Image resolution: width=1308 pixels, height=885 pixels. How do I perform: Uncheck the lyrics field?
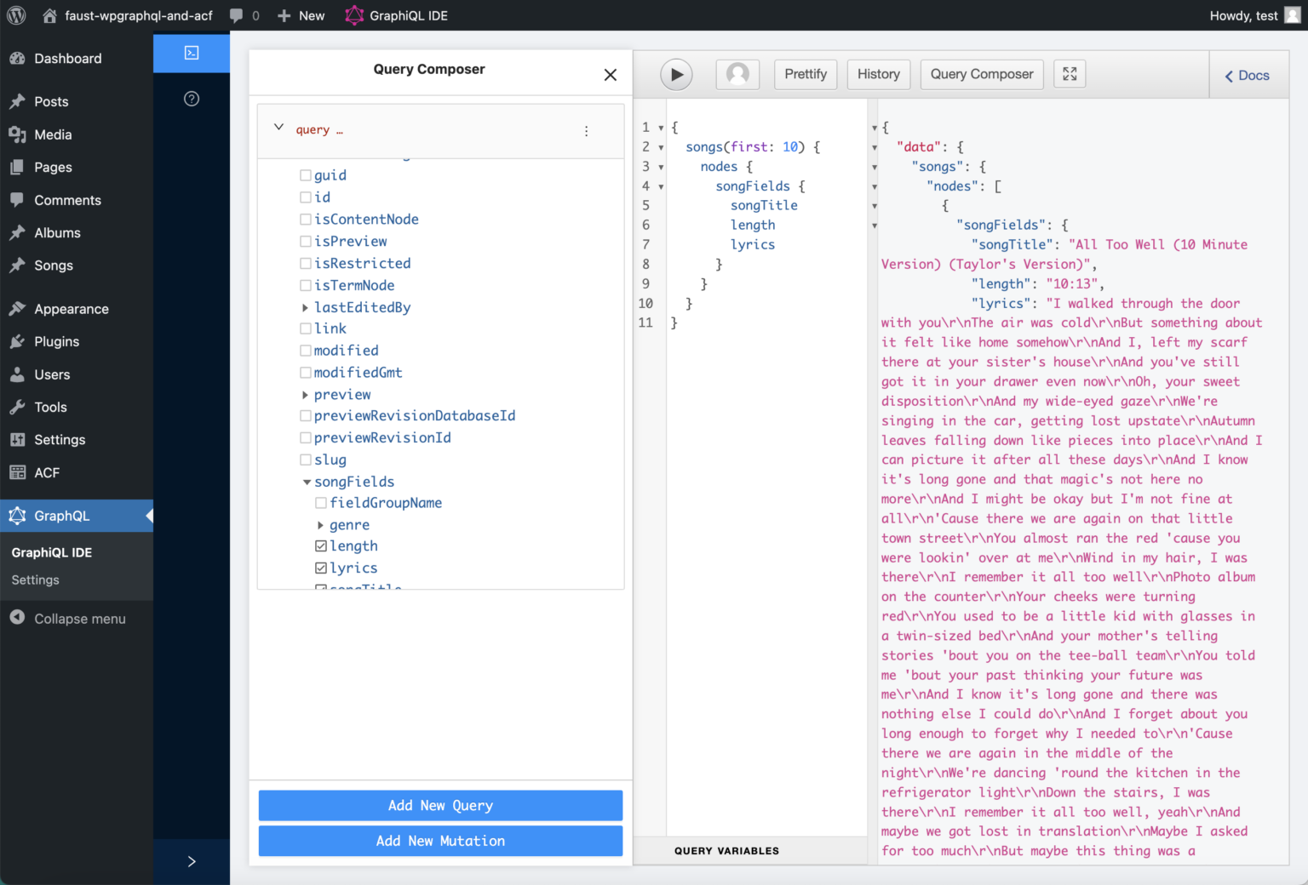coord(320,568)
